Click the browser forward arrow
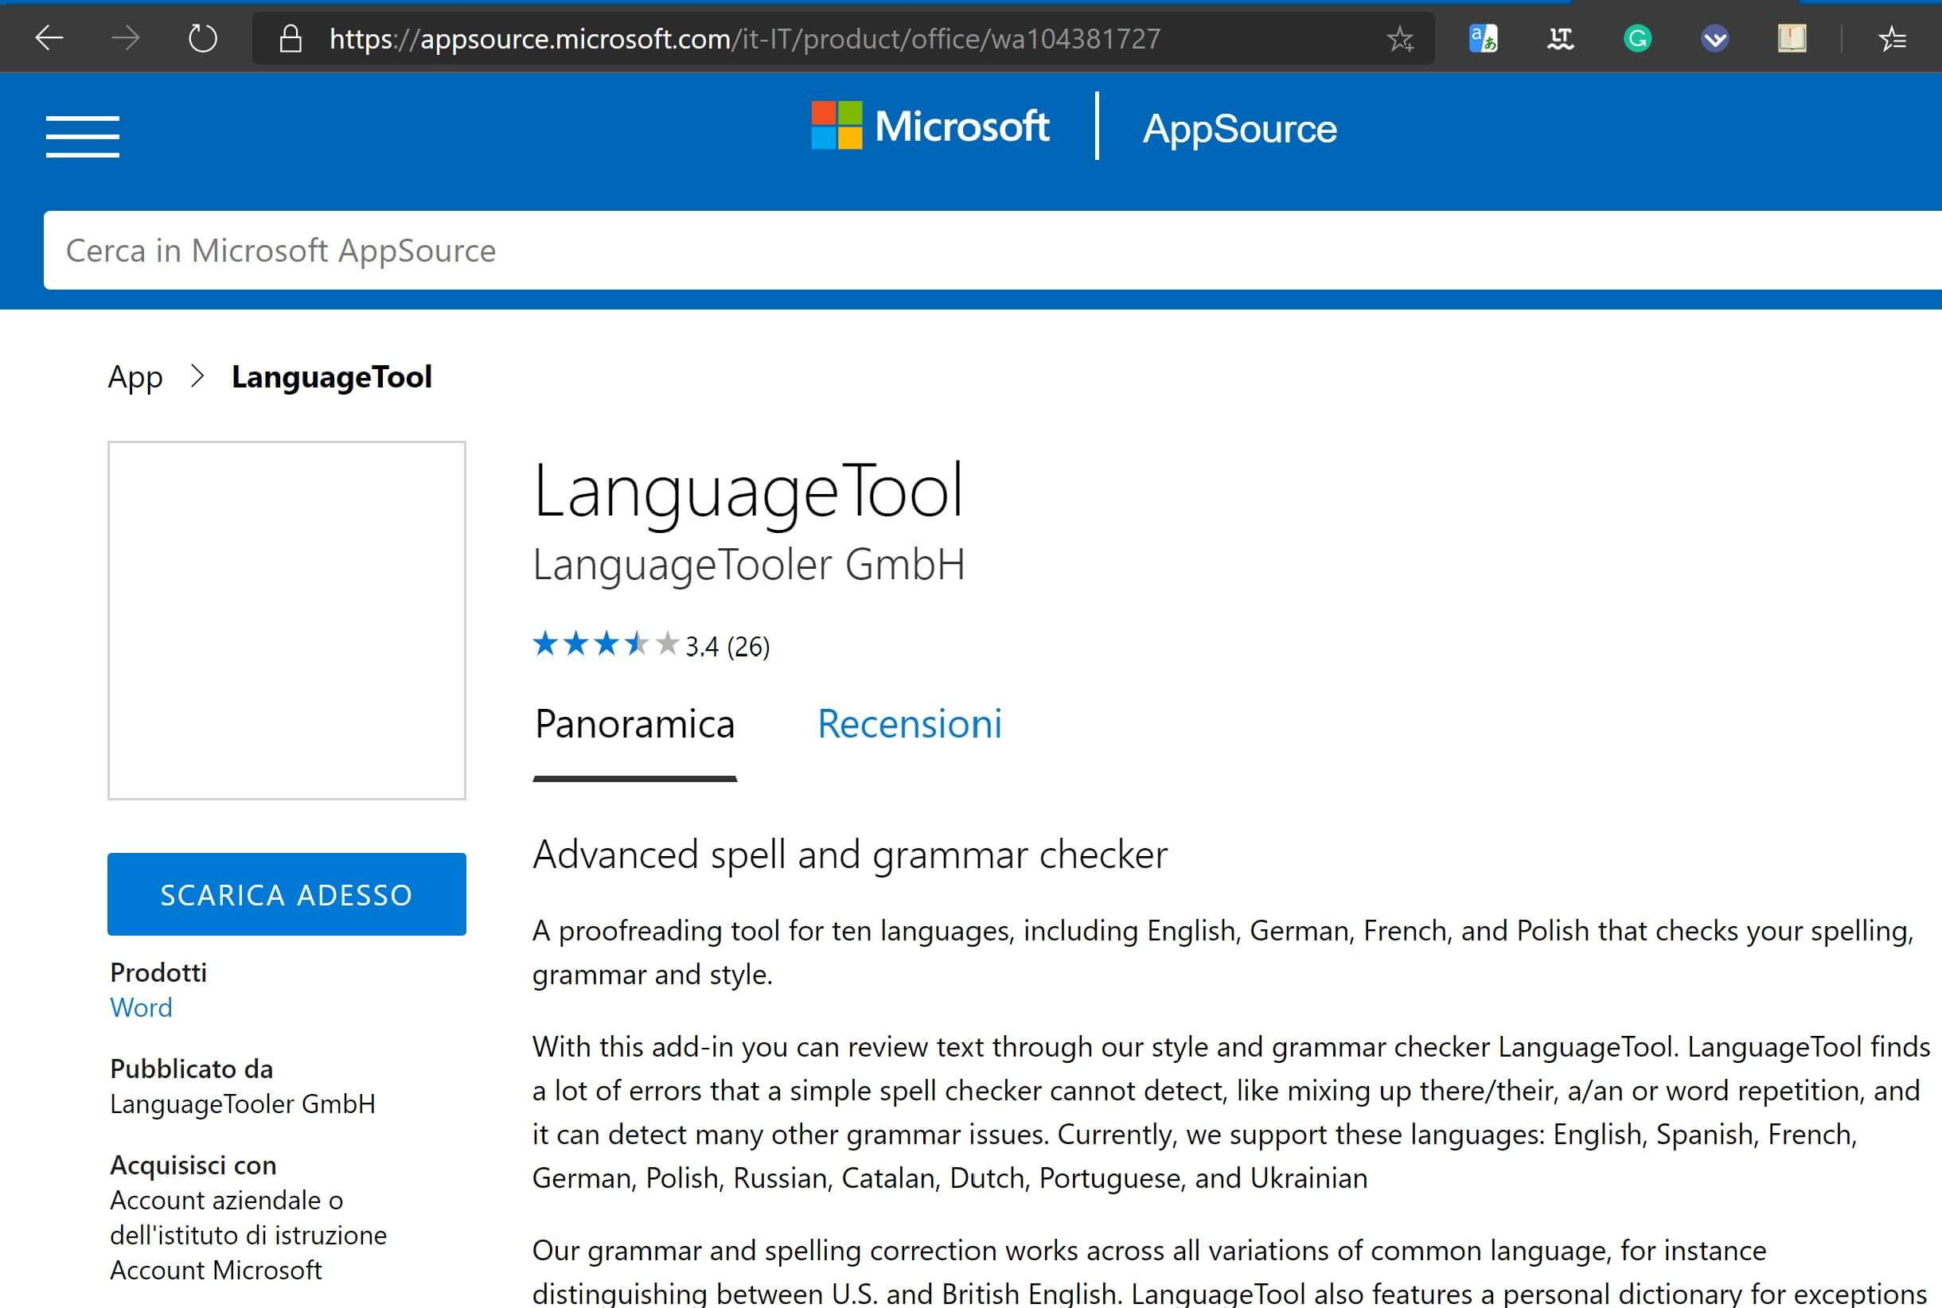 (x=126, y=38)
